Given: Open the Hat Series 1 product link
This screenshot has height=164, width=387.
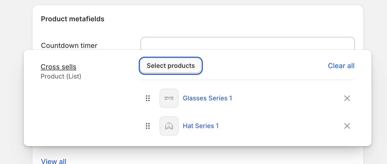Looking at the screenshot, I should coord(201,126).
